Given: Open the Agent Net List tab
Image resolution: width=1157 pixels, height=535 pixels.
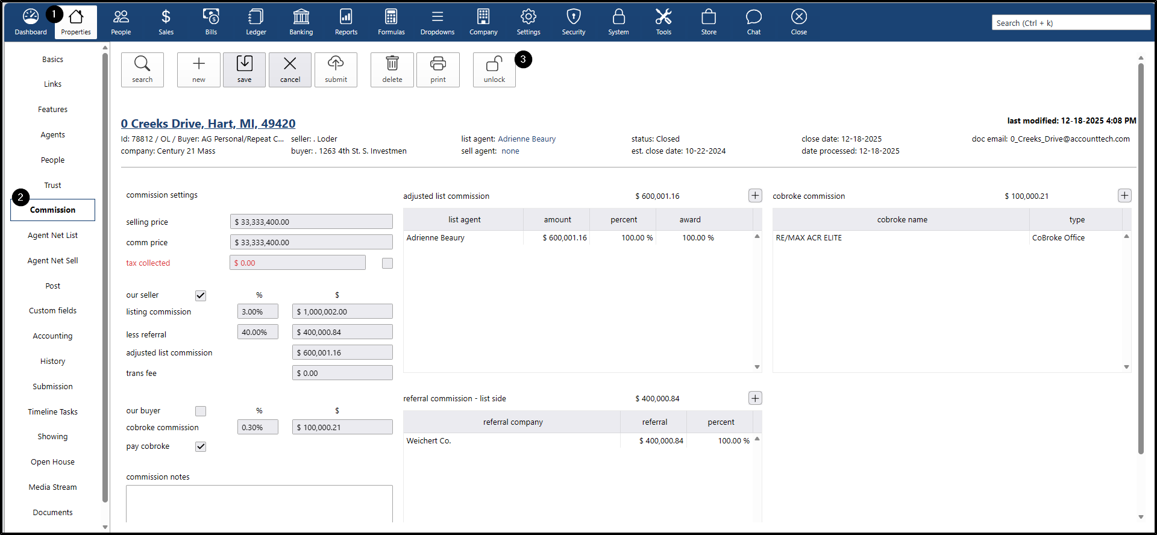Looking at the screenshot, I should 52,236.
